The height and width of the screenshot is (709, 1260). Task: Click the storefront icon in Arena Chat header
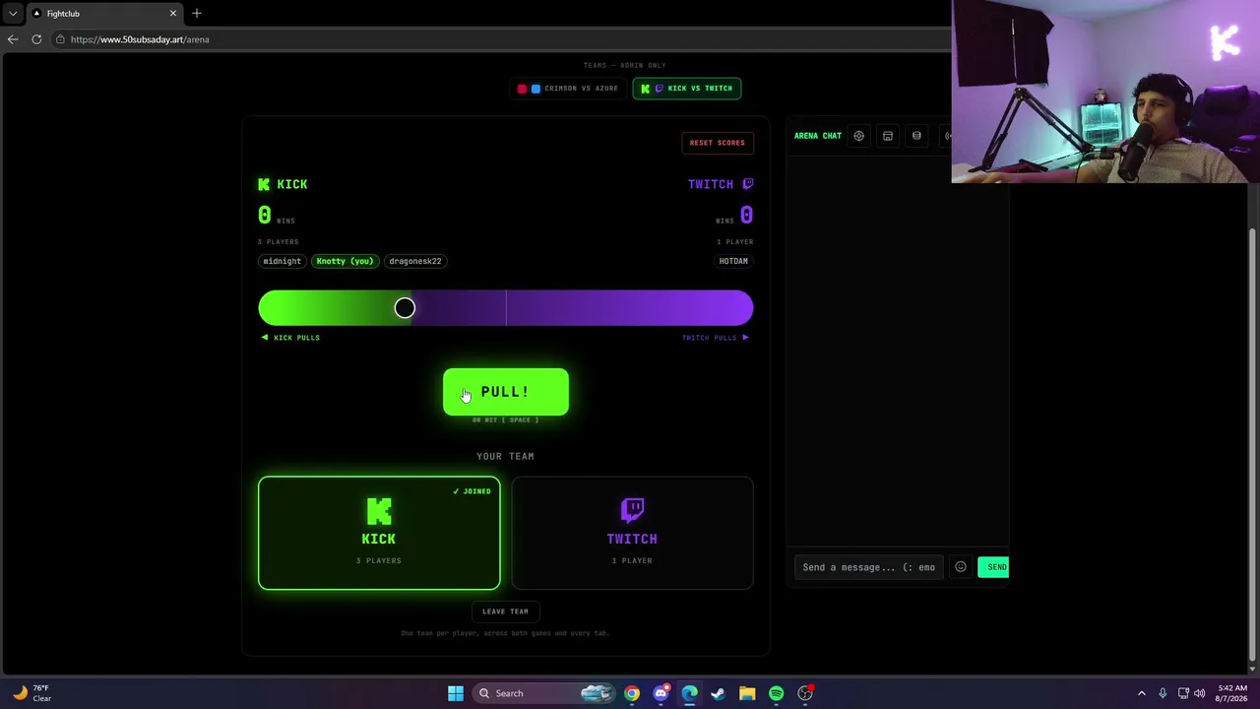[x=888, y=136]
